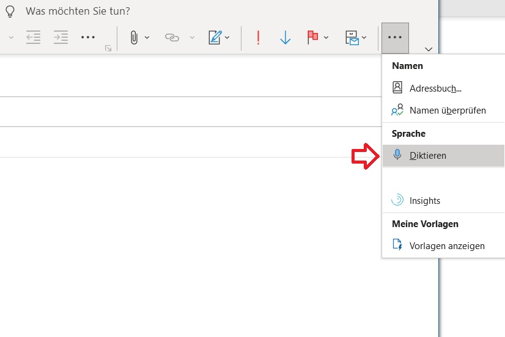Click the voting and tracking envelope icon
Image resolution: width=505 pixels, height=337 pixels.
(x=352, y=38)
